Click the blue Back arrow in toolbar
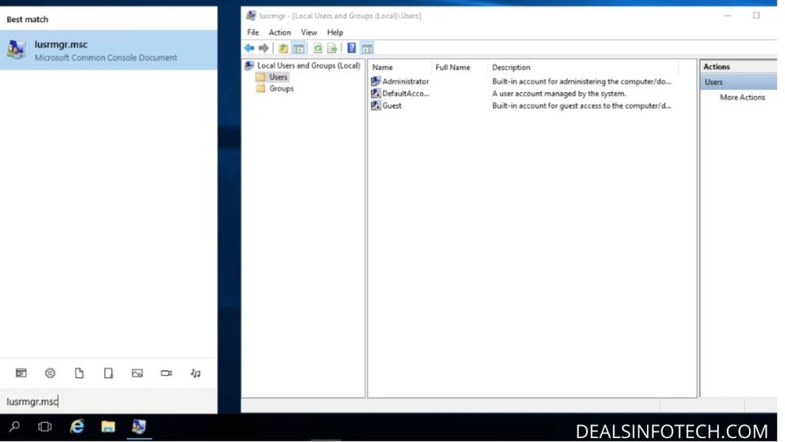Image resolution: width=785 pixels, height=442 pixels. [x=249, y=48]
